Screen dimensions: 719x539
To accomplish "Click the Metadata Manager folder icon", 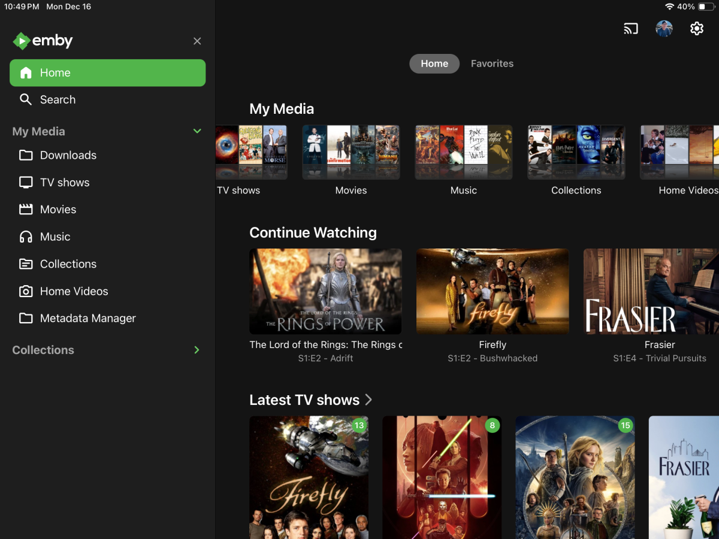I will [26, 318].
